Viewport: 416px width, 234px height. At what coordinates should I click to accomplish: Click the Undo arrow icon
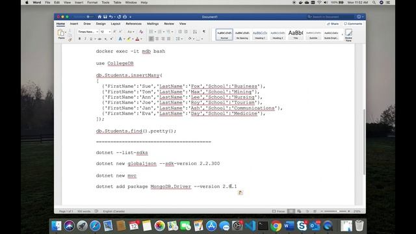[111, 17]
